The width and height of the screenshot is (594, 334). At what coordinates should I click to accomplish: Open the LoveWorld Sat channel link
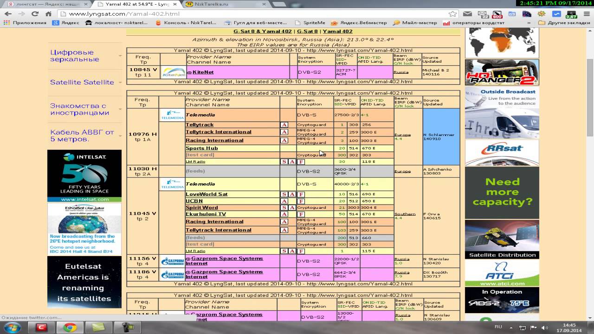click(207, 194)
